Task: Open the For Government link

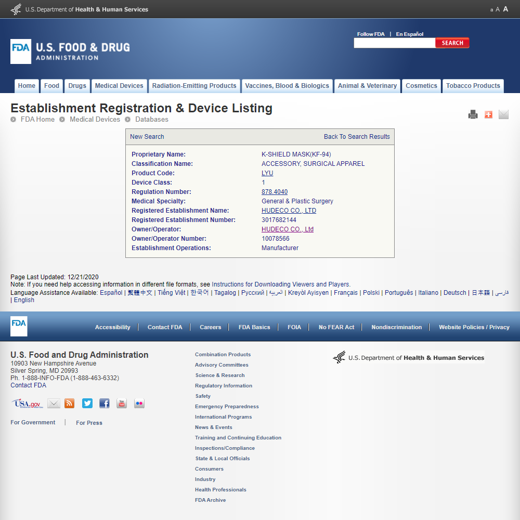Action: [33, 422]
